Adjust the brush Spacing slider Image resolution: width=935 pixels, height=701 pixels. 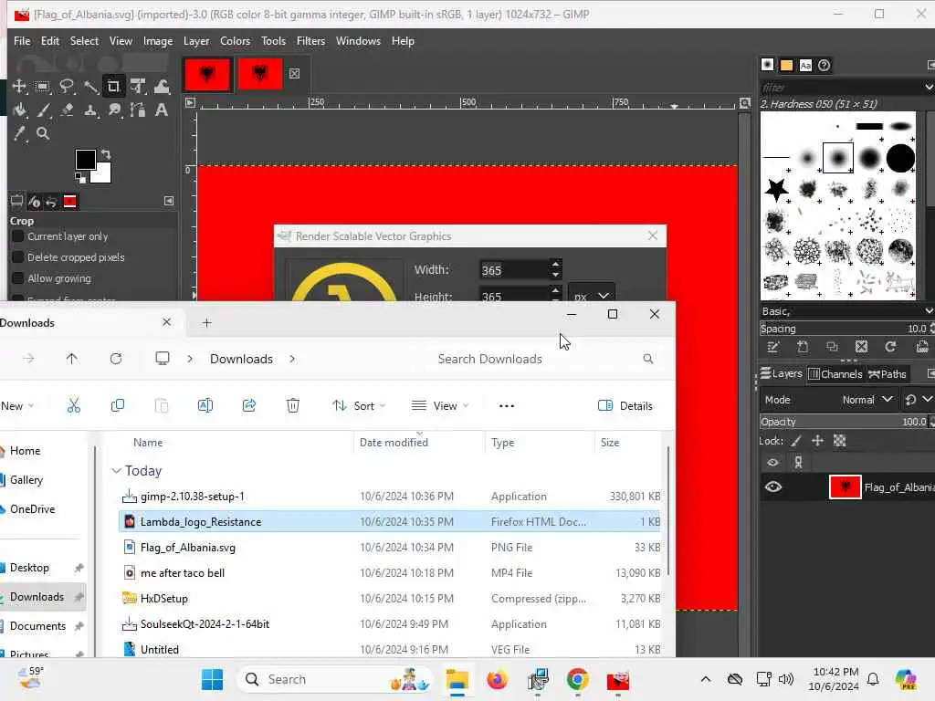(843, 329)
